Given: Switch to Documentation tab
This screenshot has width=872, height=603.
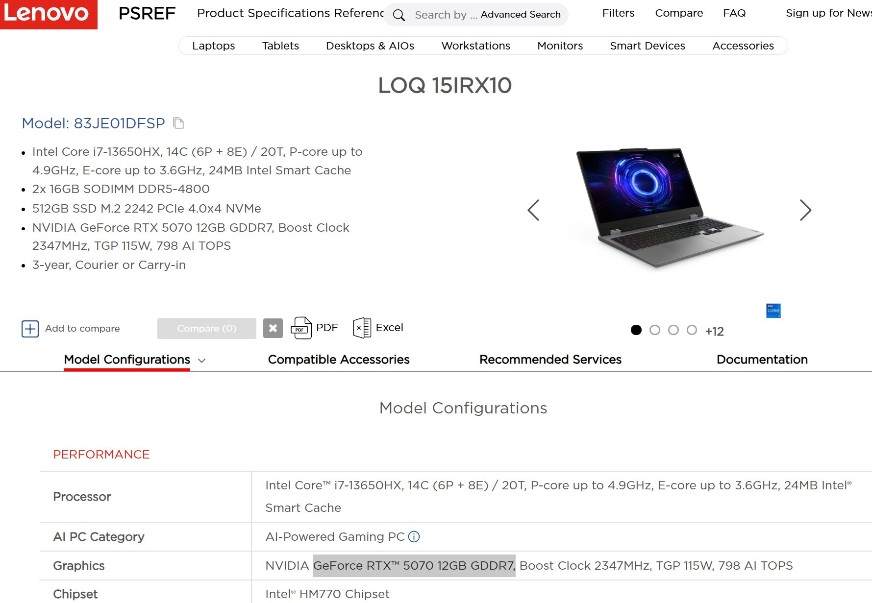Looking at the screenshot, I should [762, 360].
